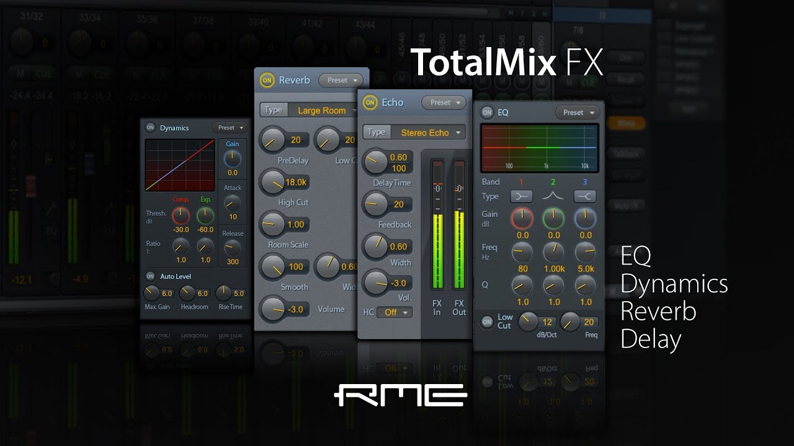Toggle the Echo ON button

[370, 102]
